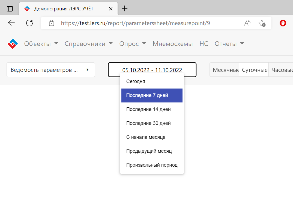Select Суточные data type
The image size is (293, 200).
click(x=254, y=70)
